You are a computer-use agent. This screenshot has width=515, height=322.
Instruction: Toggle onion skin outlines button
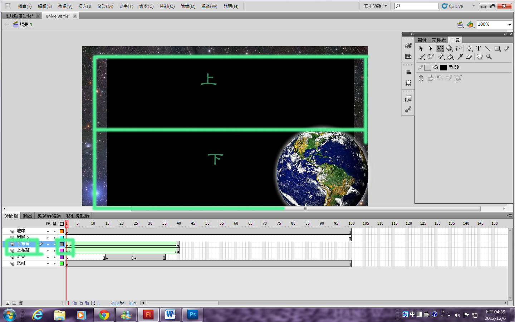tap(81, 303)
